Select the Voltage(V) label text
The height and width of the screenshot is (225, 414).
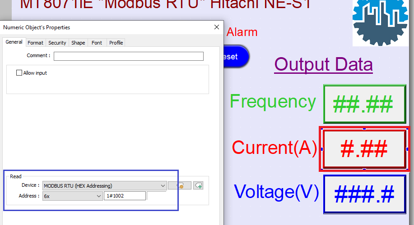pos(276,192)
